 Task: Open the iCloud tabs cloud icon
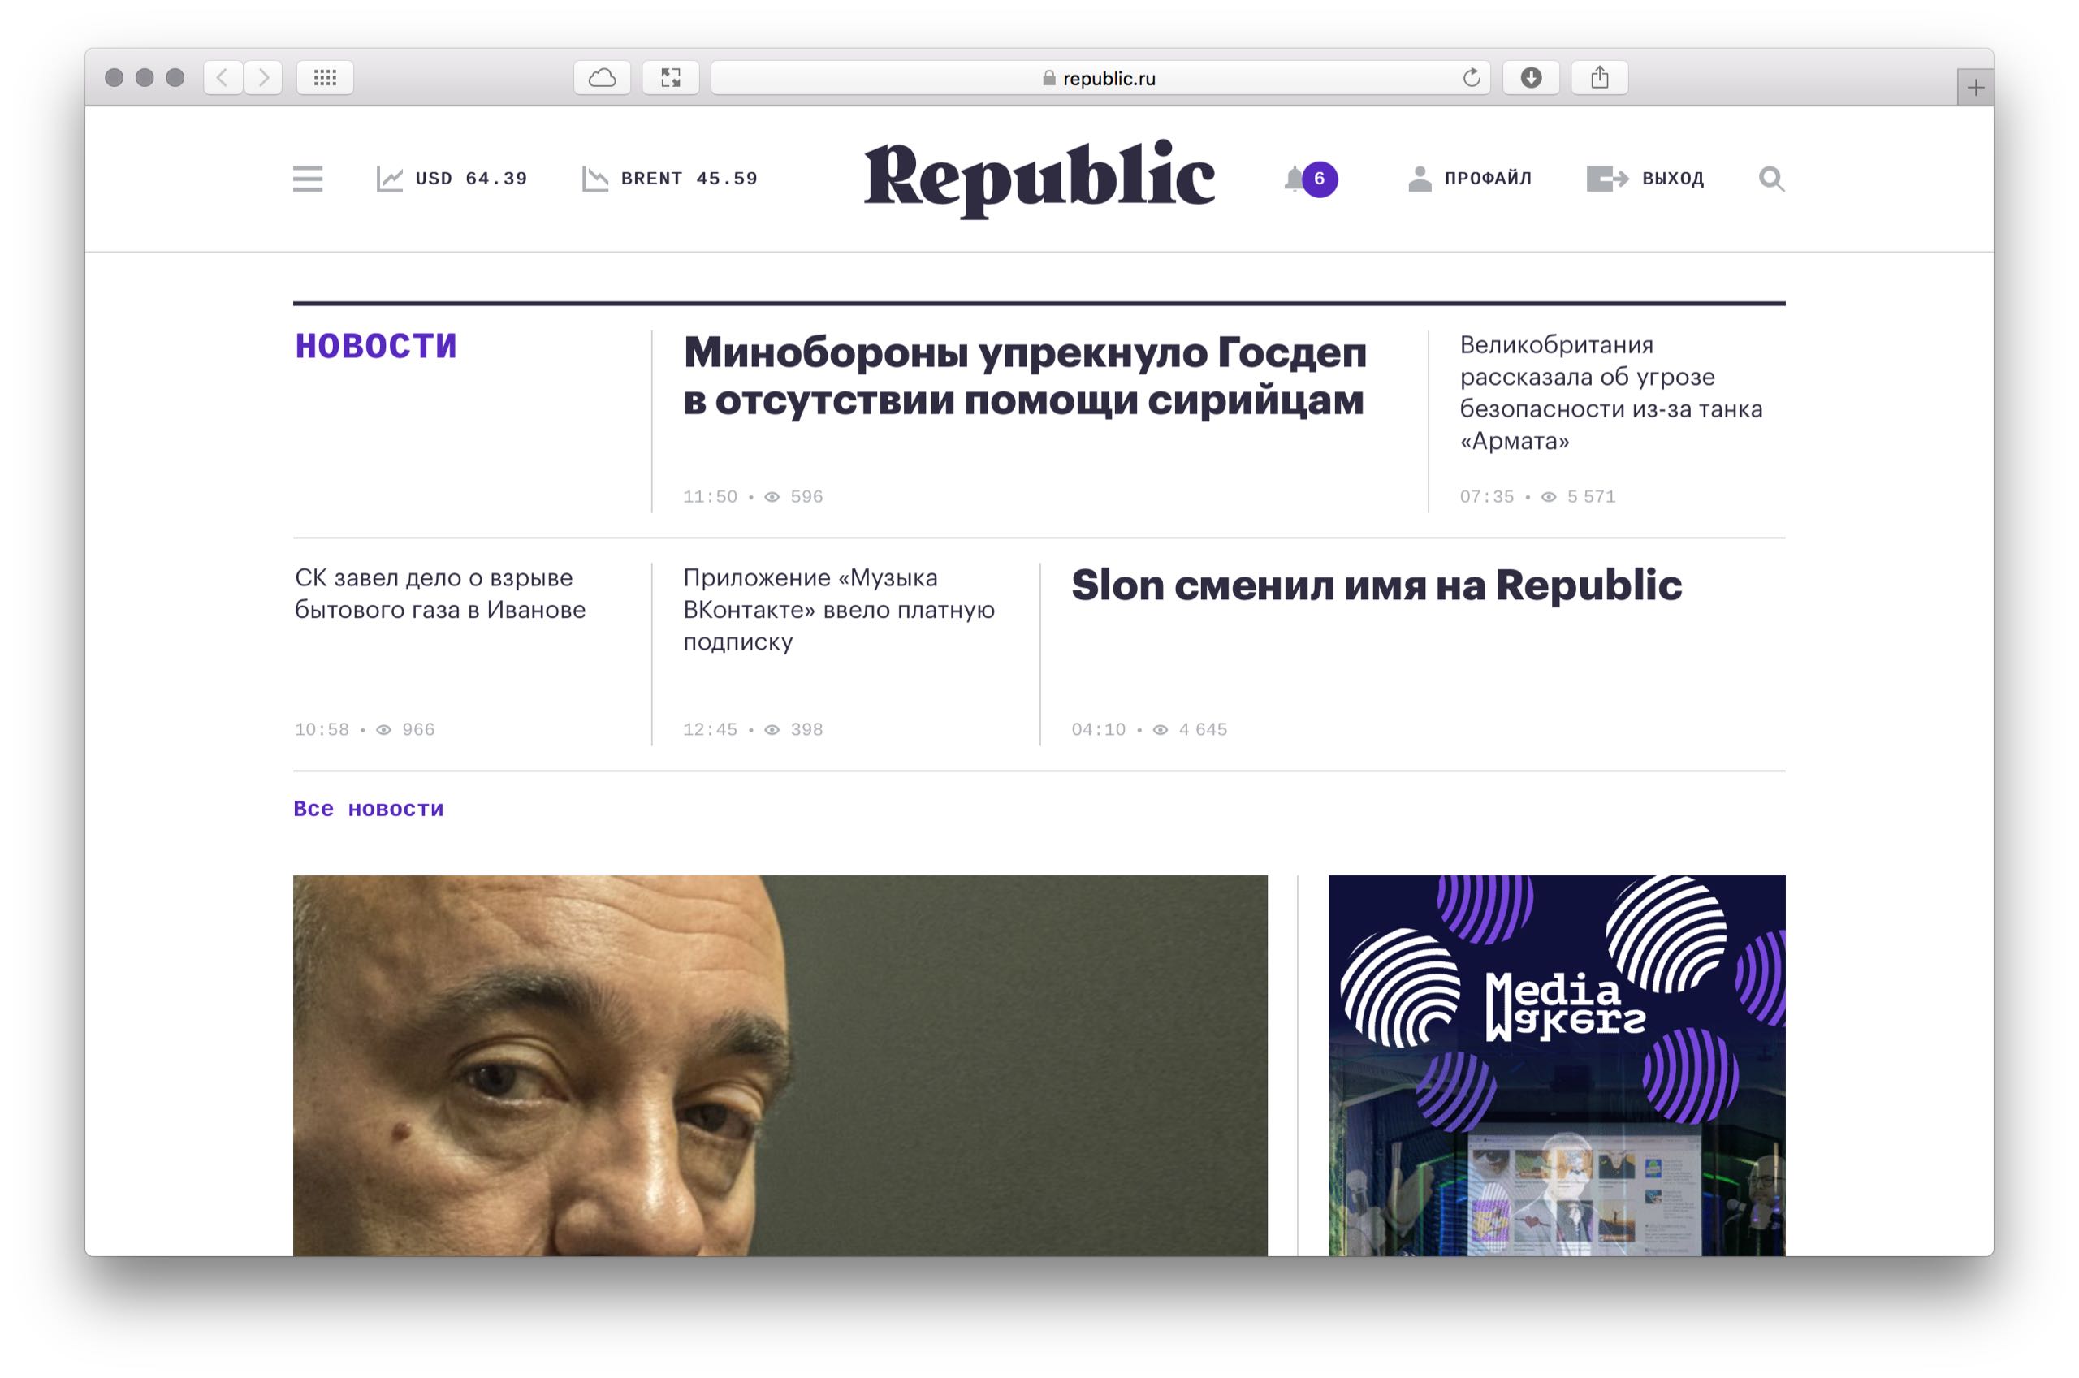coord(602,77)
